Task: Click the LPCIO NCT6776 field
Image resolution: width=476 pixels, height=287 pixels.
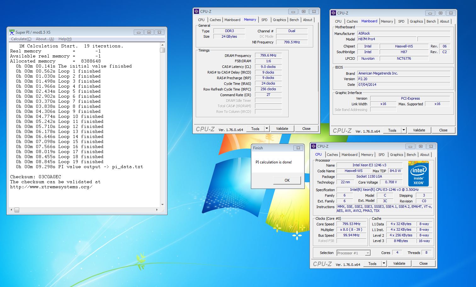Action: point(404,58)
